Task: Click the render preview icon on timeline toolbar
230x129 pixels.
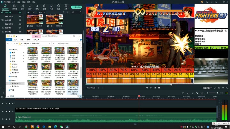Action: pyautogui.click(x=183, y=93)
